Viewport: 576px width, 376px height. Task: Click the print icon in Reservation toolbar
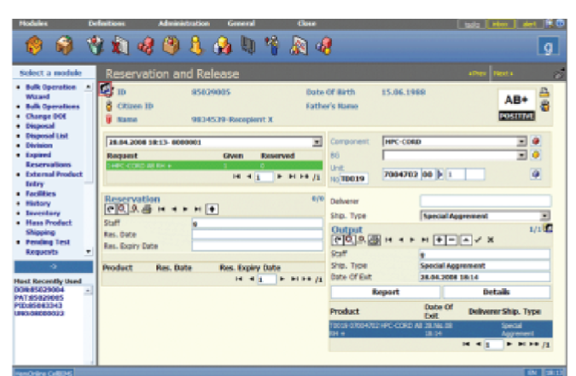(x=148, y=208)
